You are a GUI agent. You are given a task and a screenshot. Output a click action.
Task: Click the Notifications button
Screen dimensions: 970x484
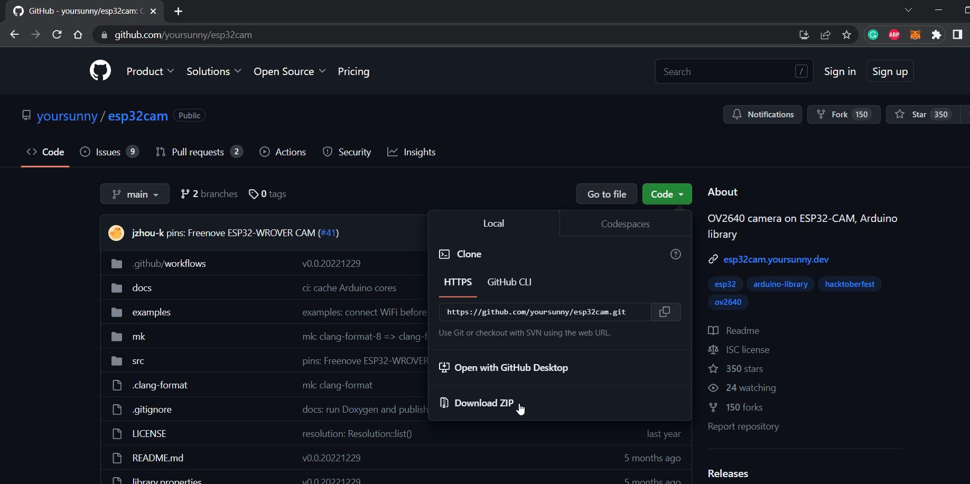point(762,114)
